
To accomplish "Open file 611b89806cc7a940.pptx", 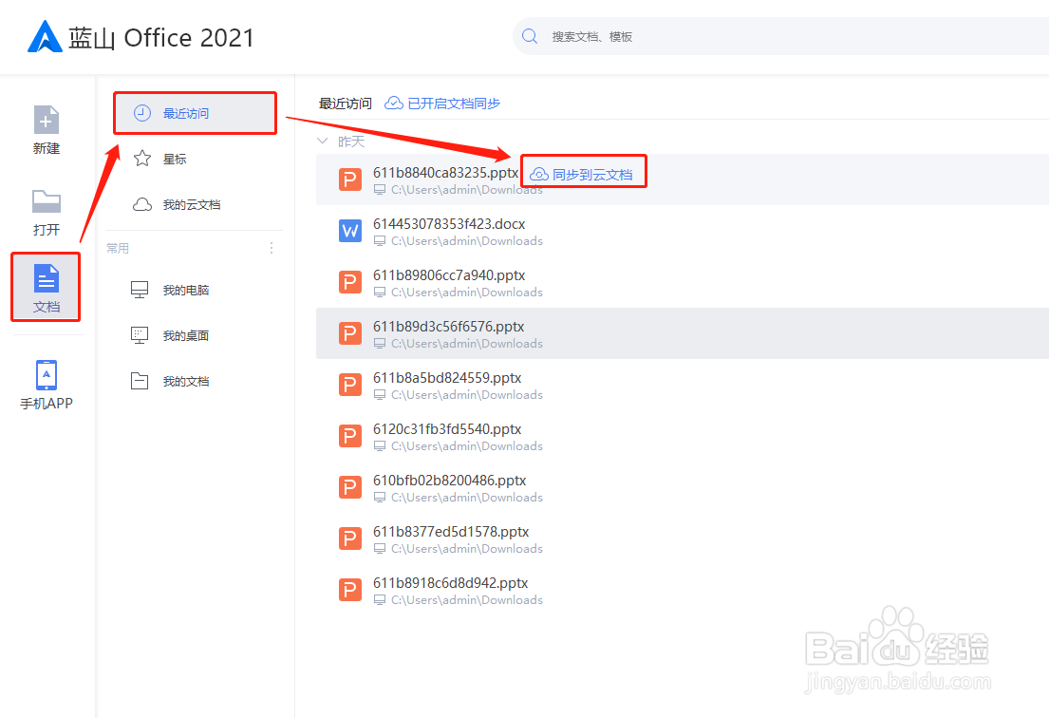I will (449, 275).
